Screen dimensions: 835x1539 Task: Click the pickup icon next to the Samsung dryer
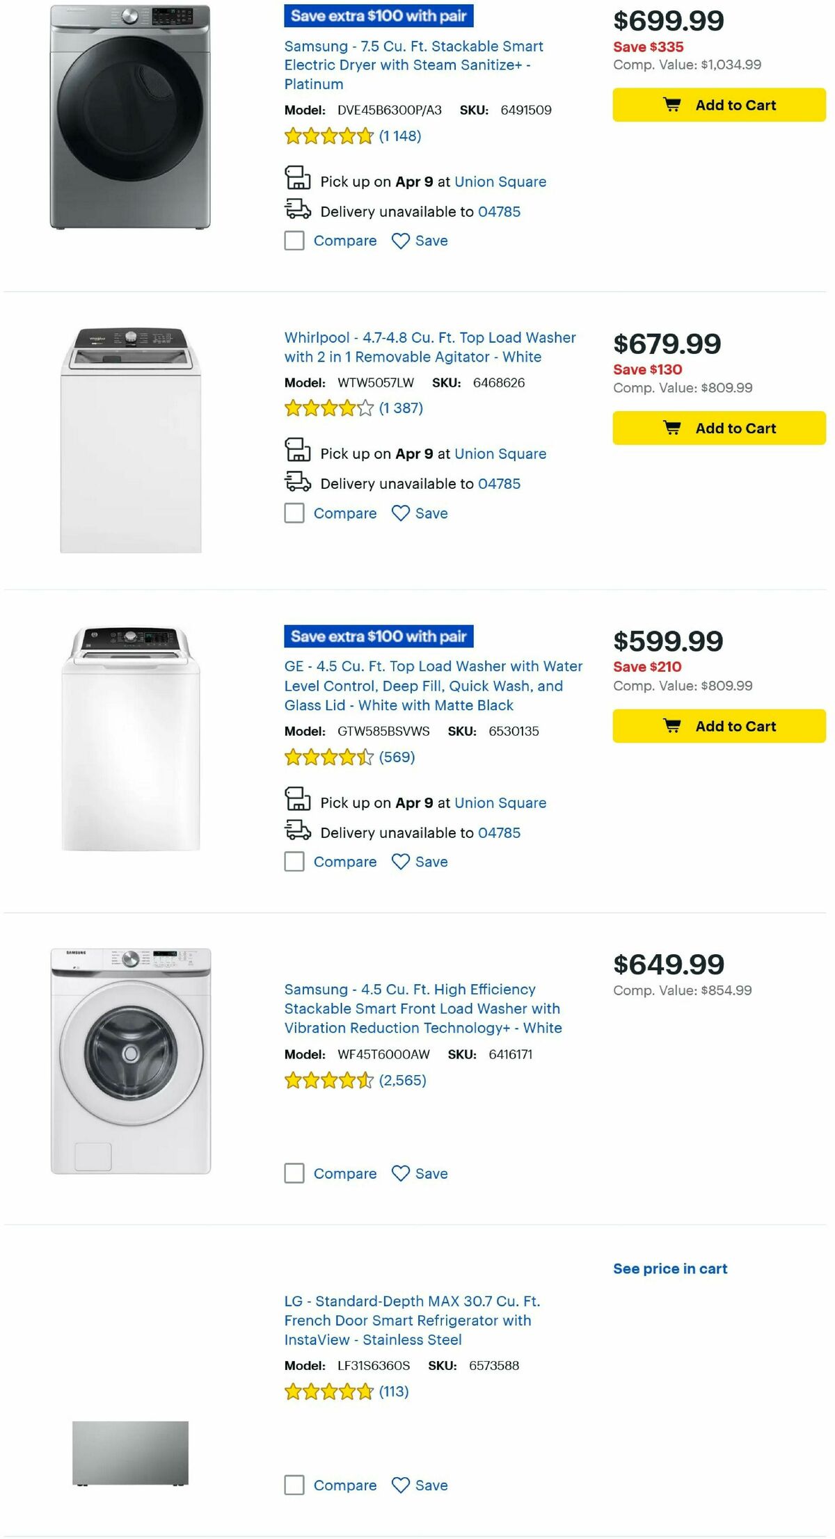pyautogui.click(x=298, y=179)
